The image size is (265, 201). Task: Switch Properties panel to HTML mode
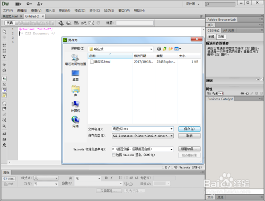pyautogui.click(x=9, y=179)
